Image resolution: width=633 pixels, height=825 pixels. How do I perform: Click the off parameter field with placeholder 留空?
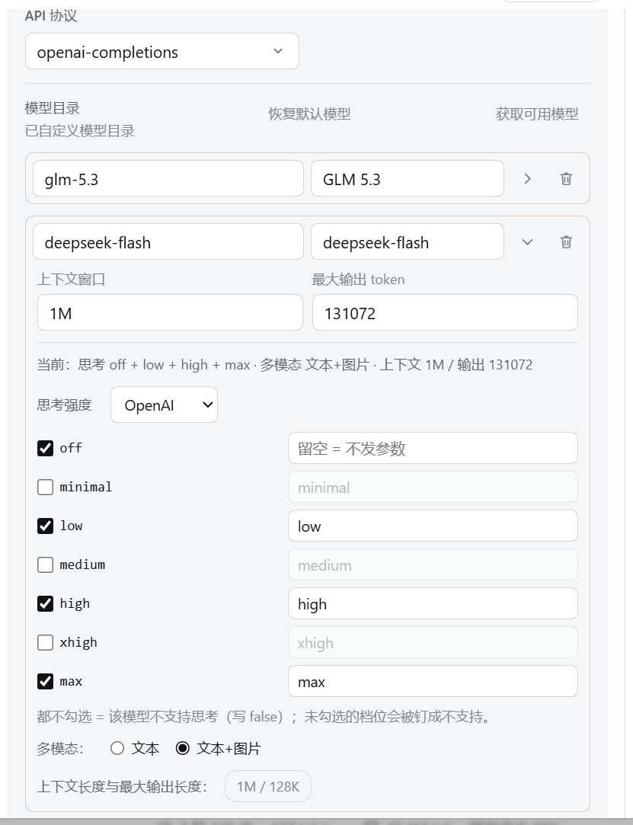[433, 448]
